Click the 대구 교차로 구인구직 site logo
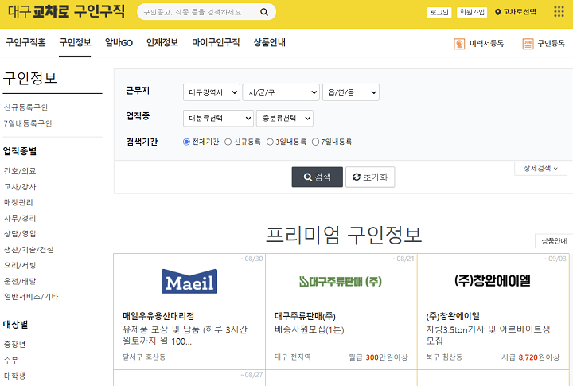Image resolution: width=573 pixels, height=386 pixels. (x=66, y=11)
